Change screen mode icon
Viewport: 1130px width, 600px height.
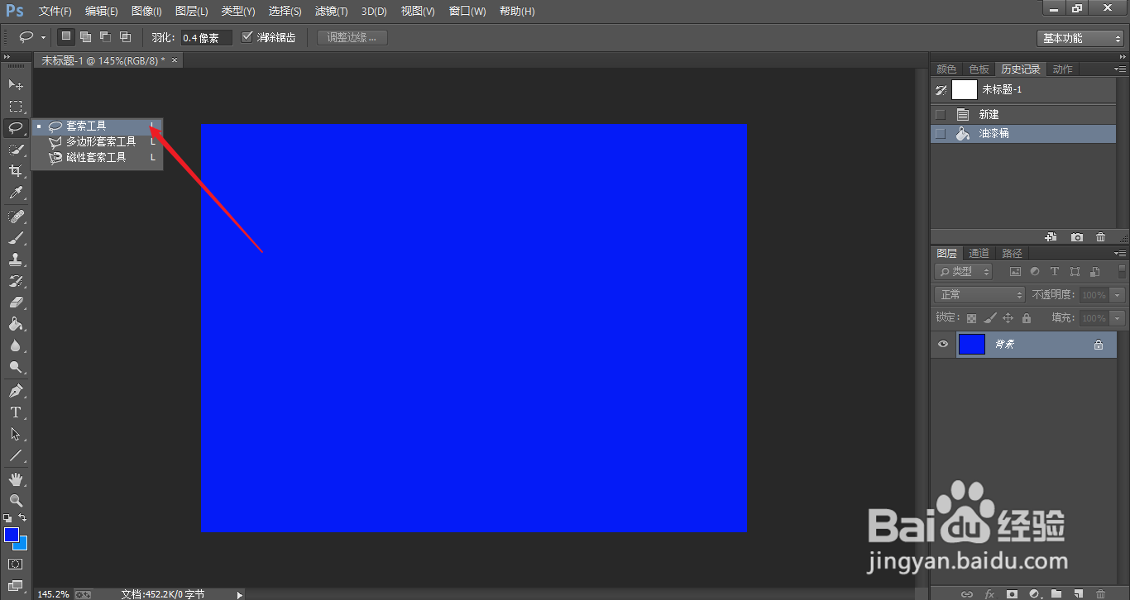pos(16,586)
